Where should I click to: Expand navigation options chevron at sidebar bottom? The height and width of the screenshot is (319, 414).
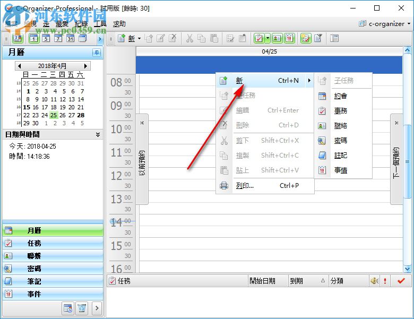pyautogui.click(x=97, y=308)
